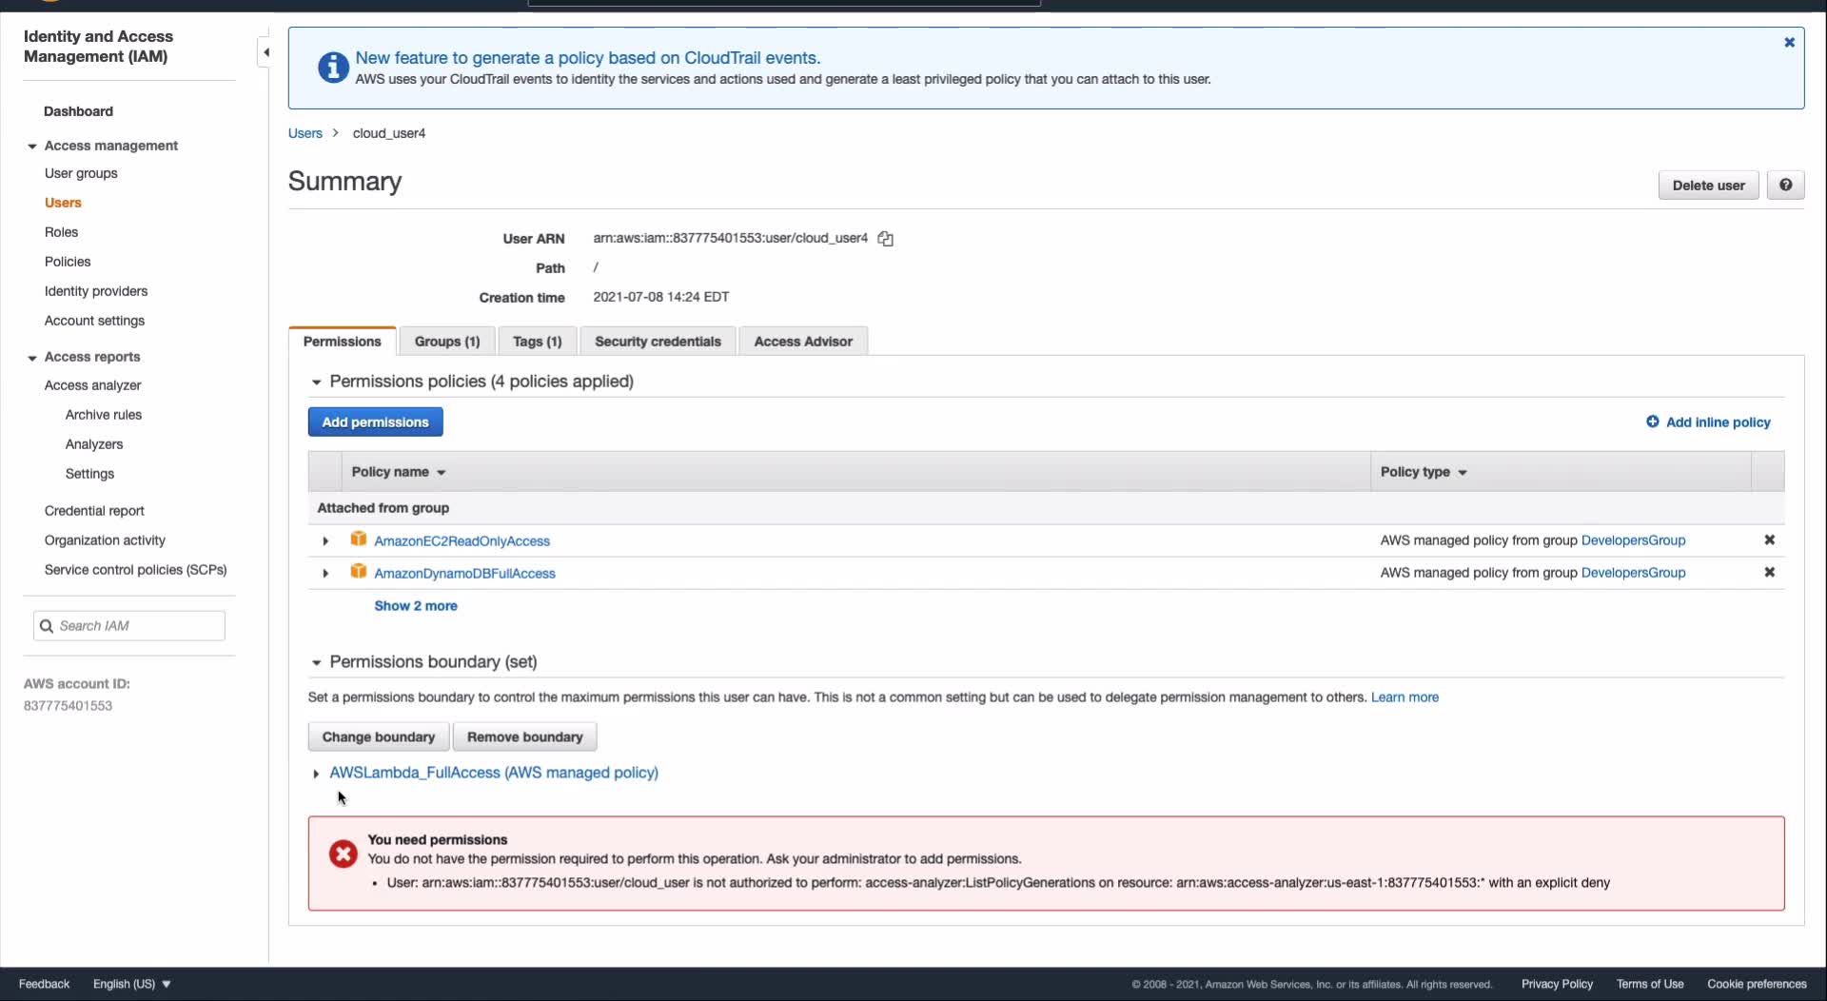Collapse the Access management sidebar group

pyautogui.click(x=32, y=147)
